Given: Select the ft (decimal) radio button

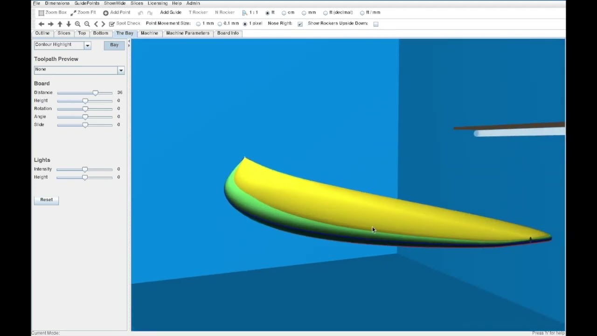Looking at the screenshot, I should [x=326, y=13].
